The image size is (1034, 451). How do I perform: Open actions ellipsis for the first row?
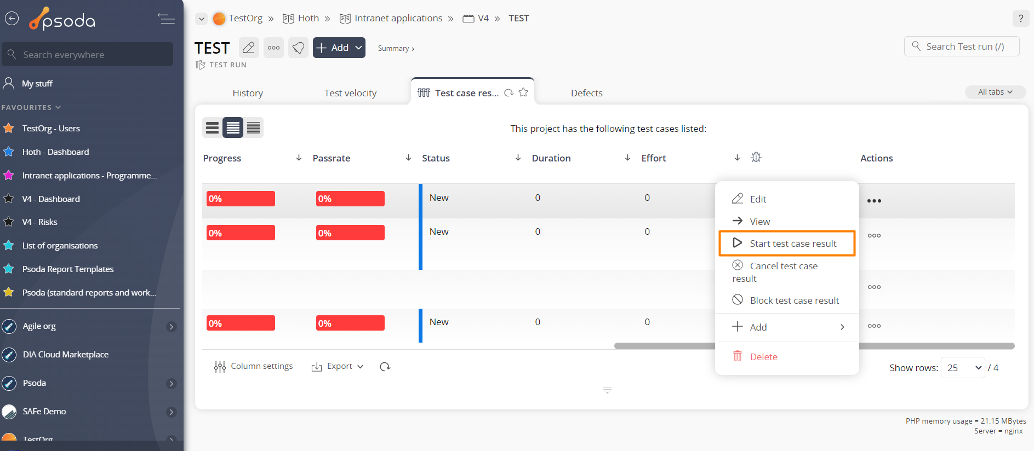click(x=874, y=201)
